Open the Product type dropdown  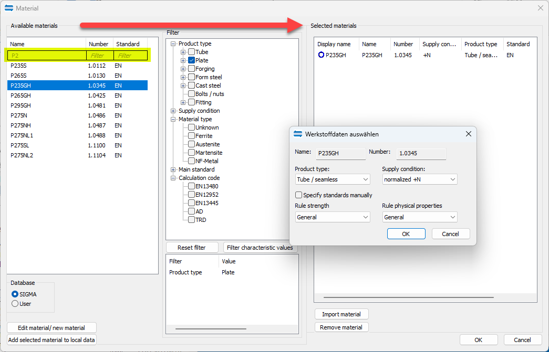pos(333,179)
